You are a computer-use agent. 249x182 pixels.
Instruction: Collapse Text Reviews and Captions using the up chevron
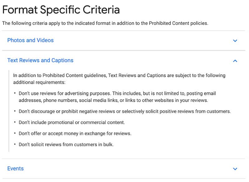click(235, 61)
